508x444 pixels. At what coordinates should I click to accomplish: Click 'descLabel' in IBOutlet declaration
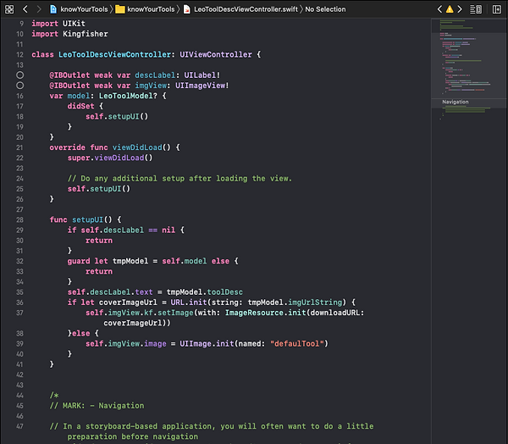pos(155,75)
